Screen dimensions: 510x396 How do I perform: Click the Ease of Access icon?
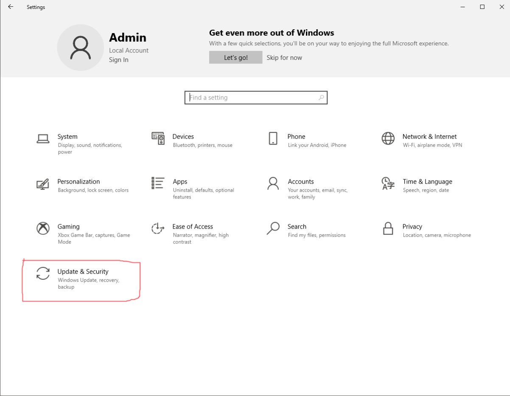[x=158, y=229]
